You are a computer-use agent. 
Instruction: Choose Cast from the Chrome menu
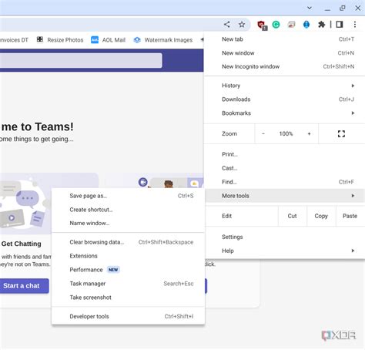coord(284,168)
